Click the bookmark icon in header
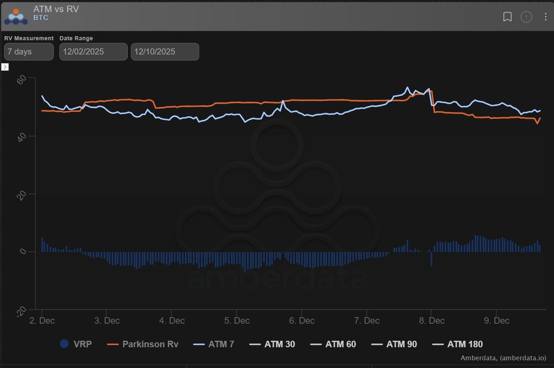The width and height of the screenshot is (554, 368). (507, 17)
